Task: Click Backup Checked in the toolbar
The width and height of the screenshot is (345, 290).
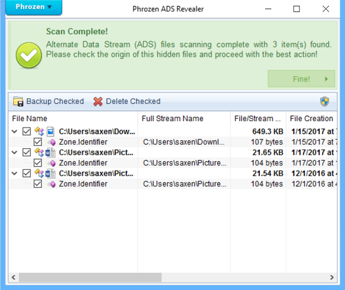Action: click(48, 102)
